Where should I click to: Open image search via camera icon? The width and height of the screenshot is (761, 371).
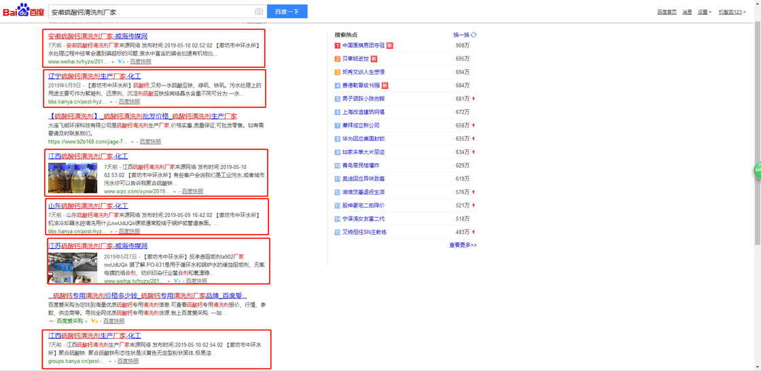[x=259, y=12]
